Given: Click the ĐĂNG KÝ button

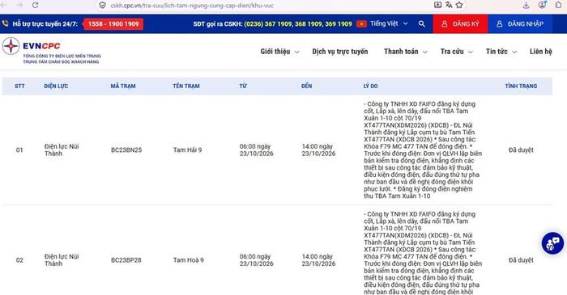Looking at the screenshot, I should [460, 23].
